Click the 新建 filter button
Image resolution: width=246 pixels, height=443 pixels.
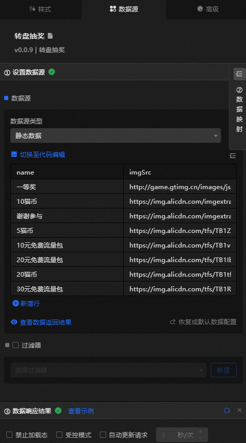[x=224, y=370]
